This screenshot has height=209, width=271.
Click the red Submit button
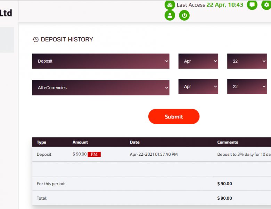pos(174,116)
